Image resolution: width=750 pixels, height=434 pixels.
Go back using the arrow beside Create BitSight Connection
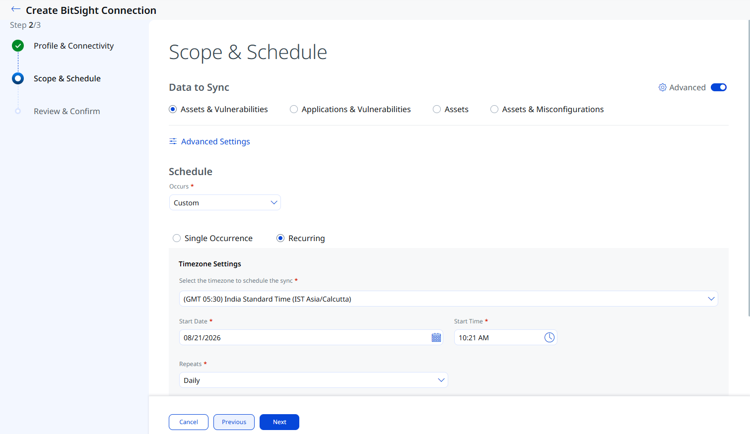point(16,9)
